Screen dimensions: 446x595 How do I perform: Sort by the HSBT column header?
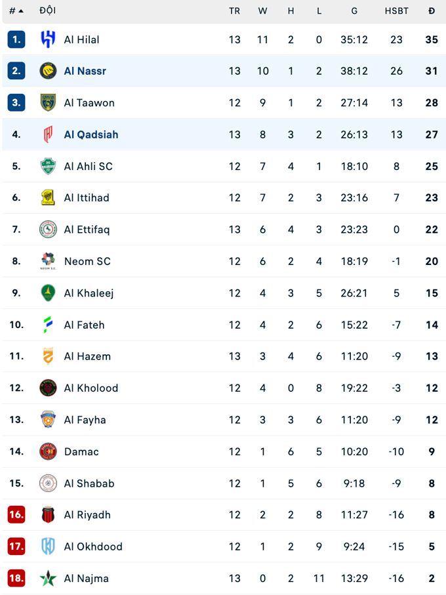(396, 11)
